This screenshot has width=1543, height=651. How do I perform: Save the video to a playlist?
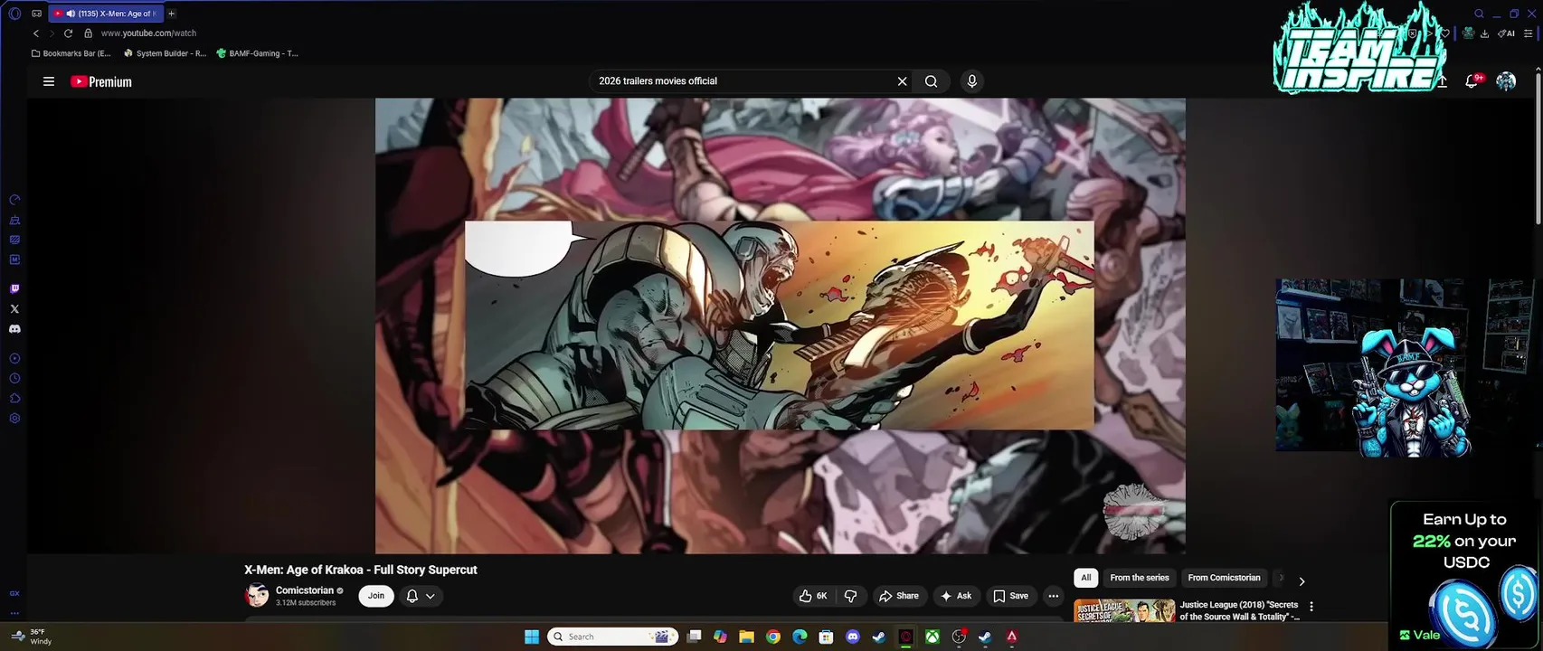click(x=1011, y=596)
